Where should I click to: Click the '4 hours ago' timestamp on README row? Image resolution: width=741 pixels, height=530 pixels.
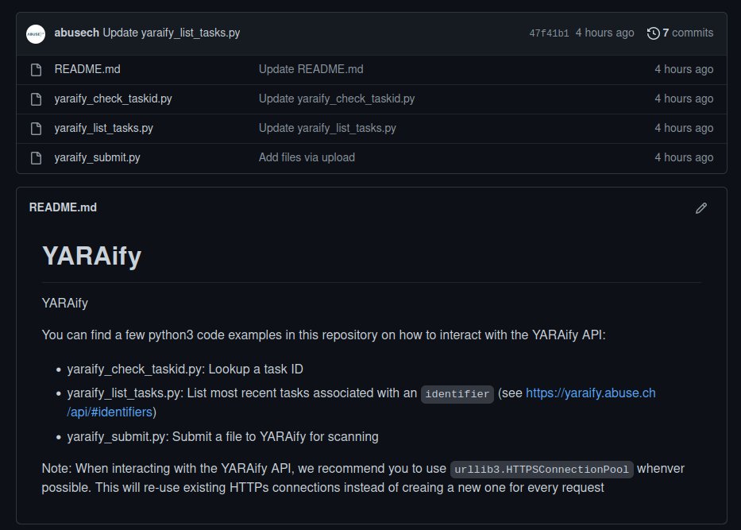point(684,69)
